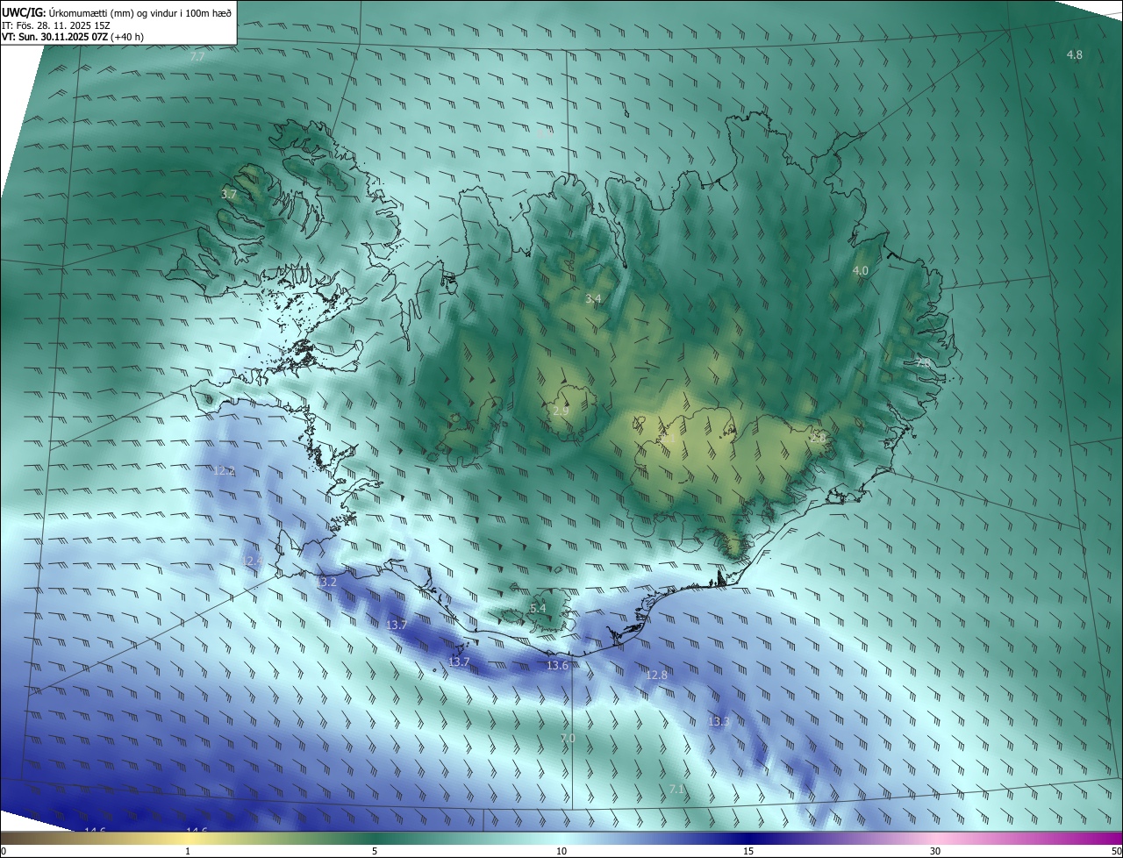Click the 5 tick on the color scale
This screenshot has width=1123, height=858.
pos(375,851)
